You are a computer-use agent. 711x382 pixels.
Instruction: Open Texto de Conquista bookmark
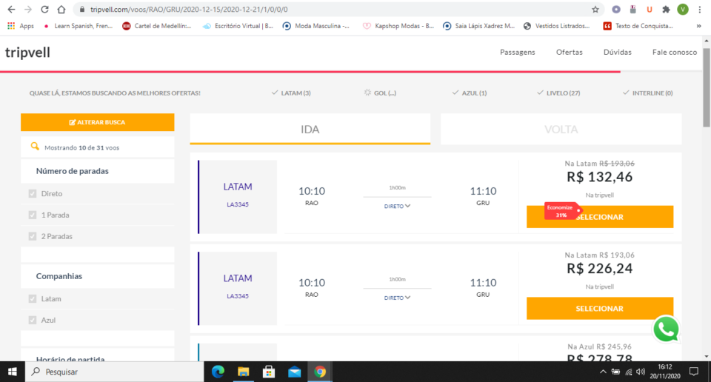click(638, 26)
